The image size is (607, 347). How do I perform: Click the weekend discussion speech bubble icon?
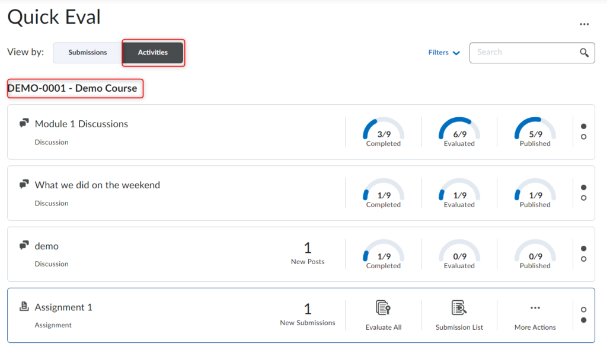(24, 184)
